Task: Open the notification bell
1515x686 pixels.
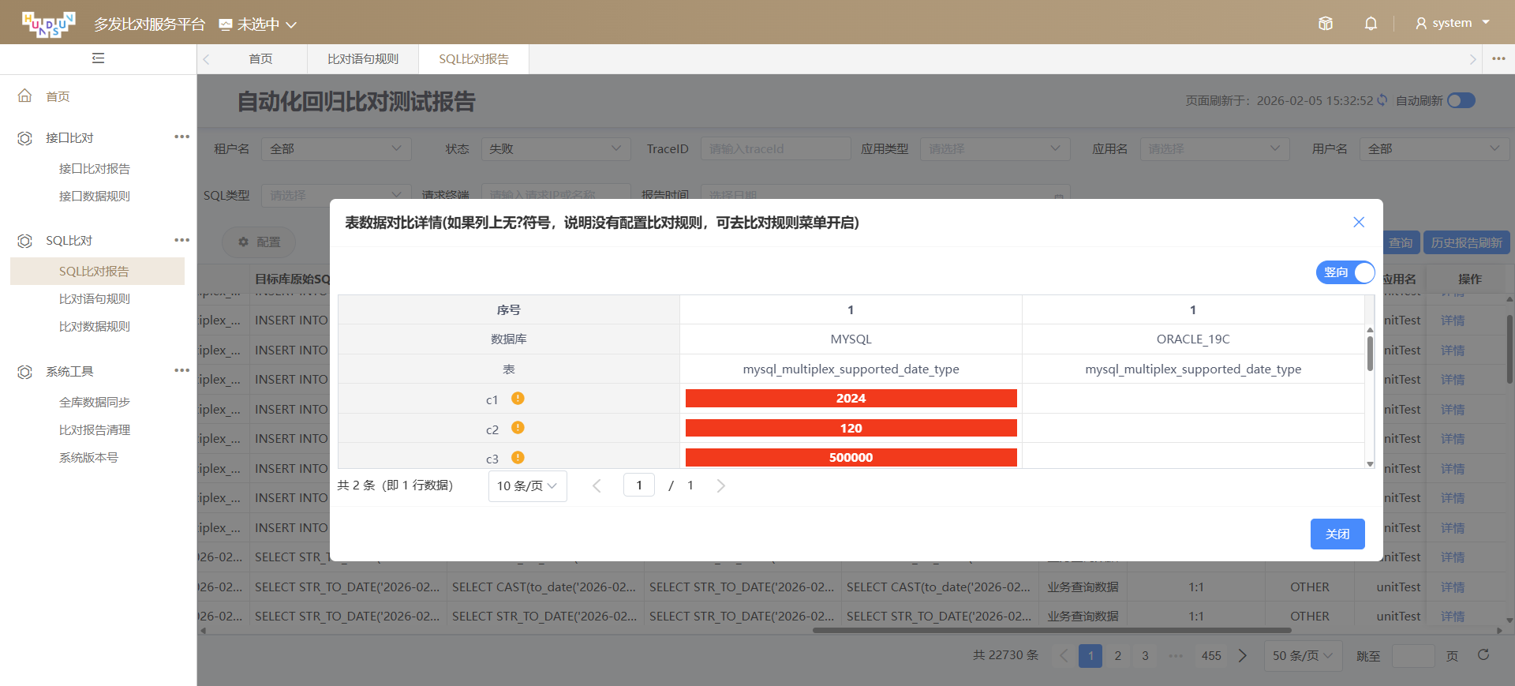Action: coord(1371,24)
